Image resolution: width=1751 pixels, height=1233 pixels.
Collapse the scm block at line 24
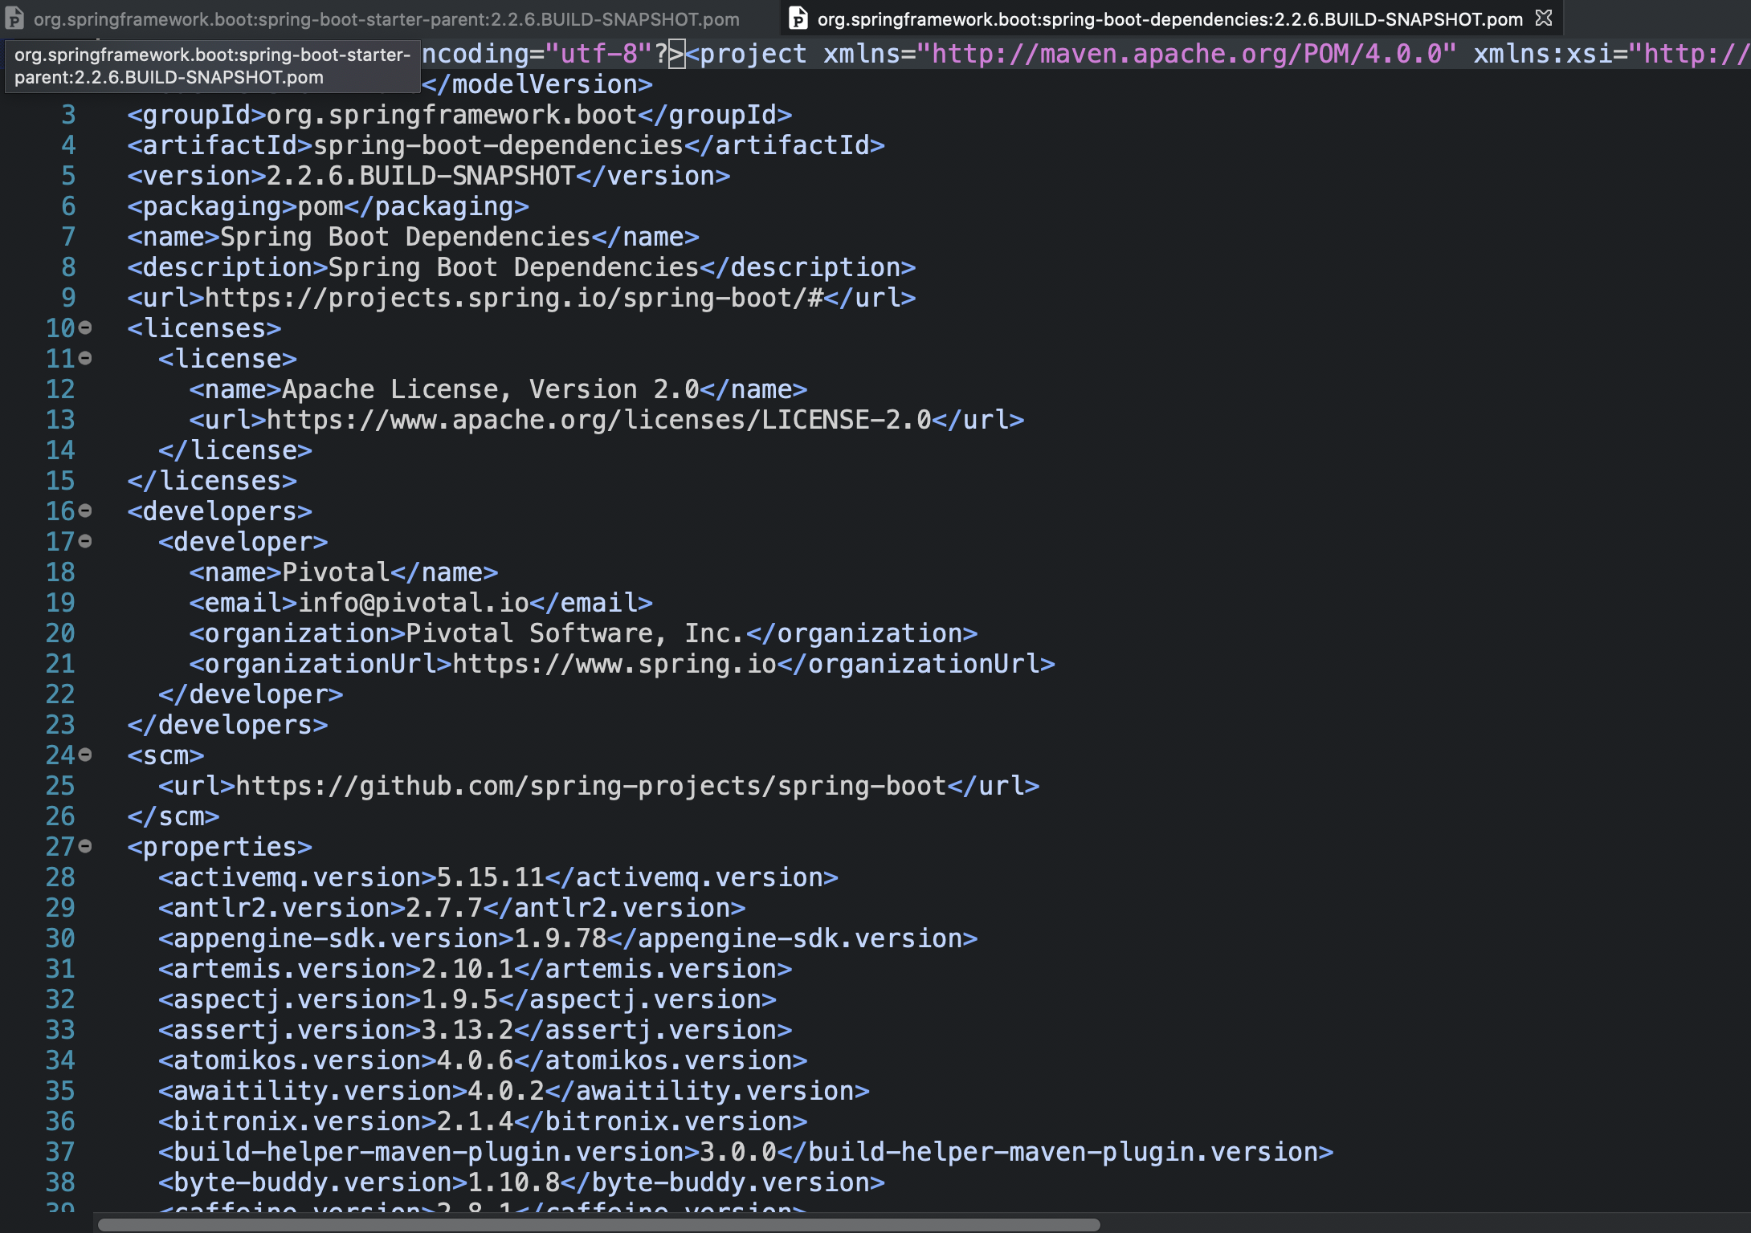85,755
